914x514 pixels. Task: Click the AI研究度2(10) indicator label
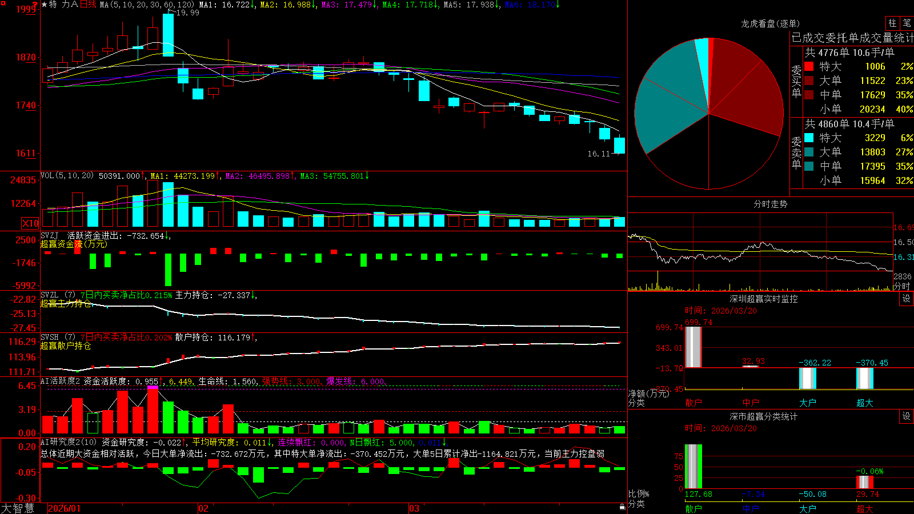69,443
